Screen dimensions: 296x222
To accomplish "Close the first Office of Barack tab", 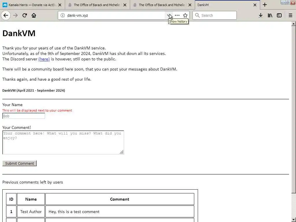I will [125, 5].
